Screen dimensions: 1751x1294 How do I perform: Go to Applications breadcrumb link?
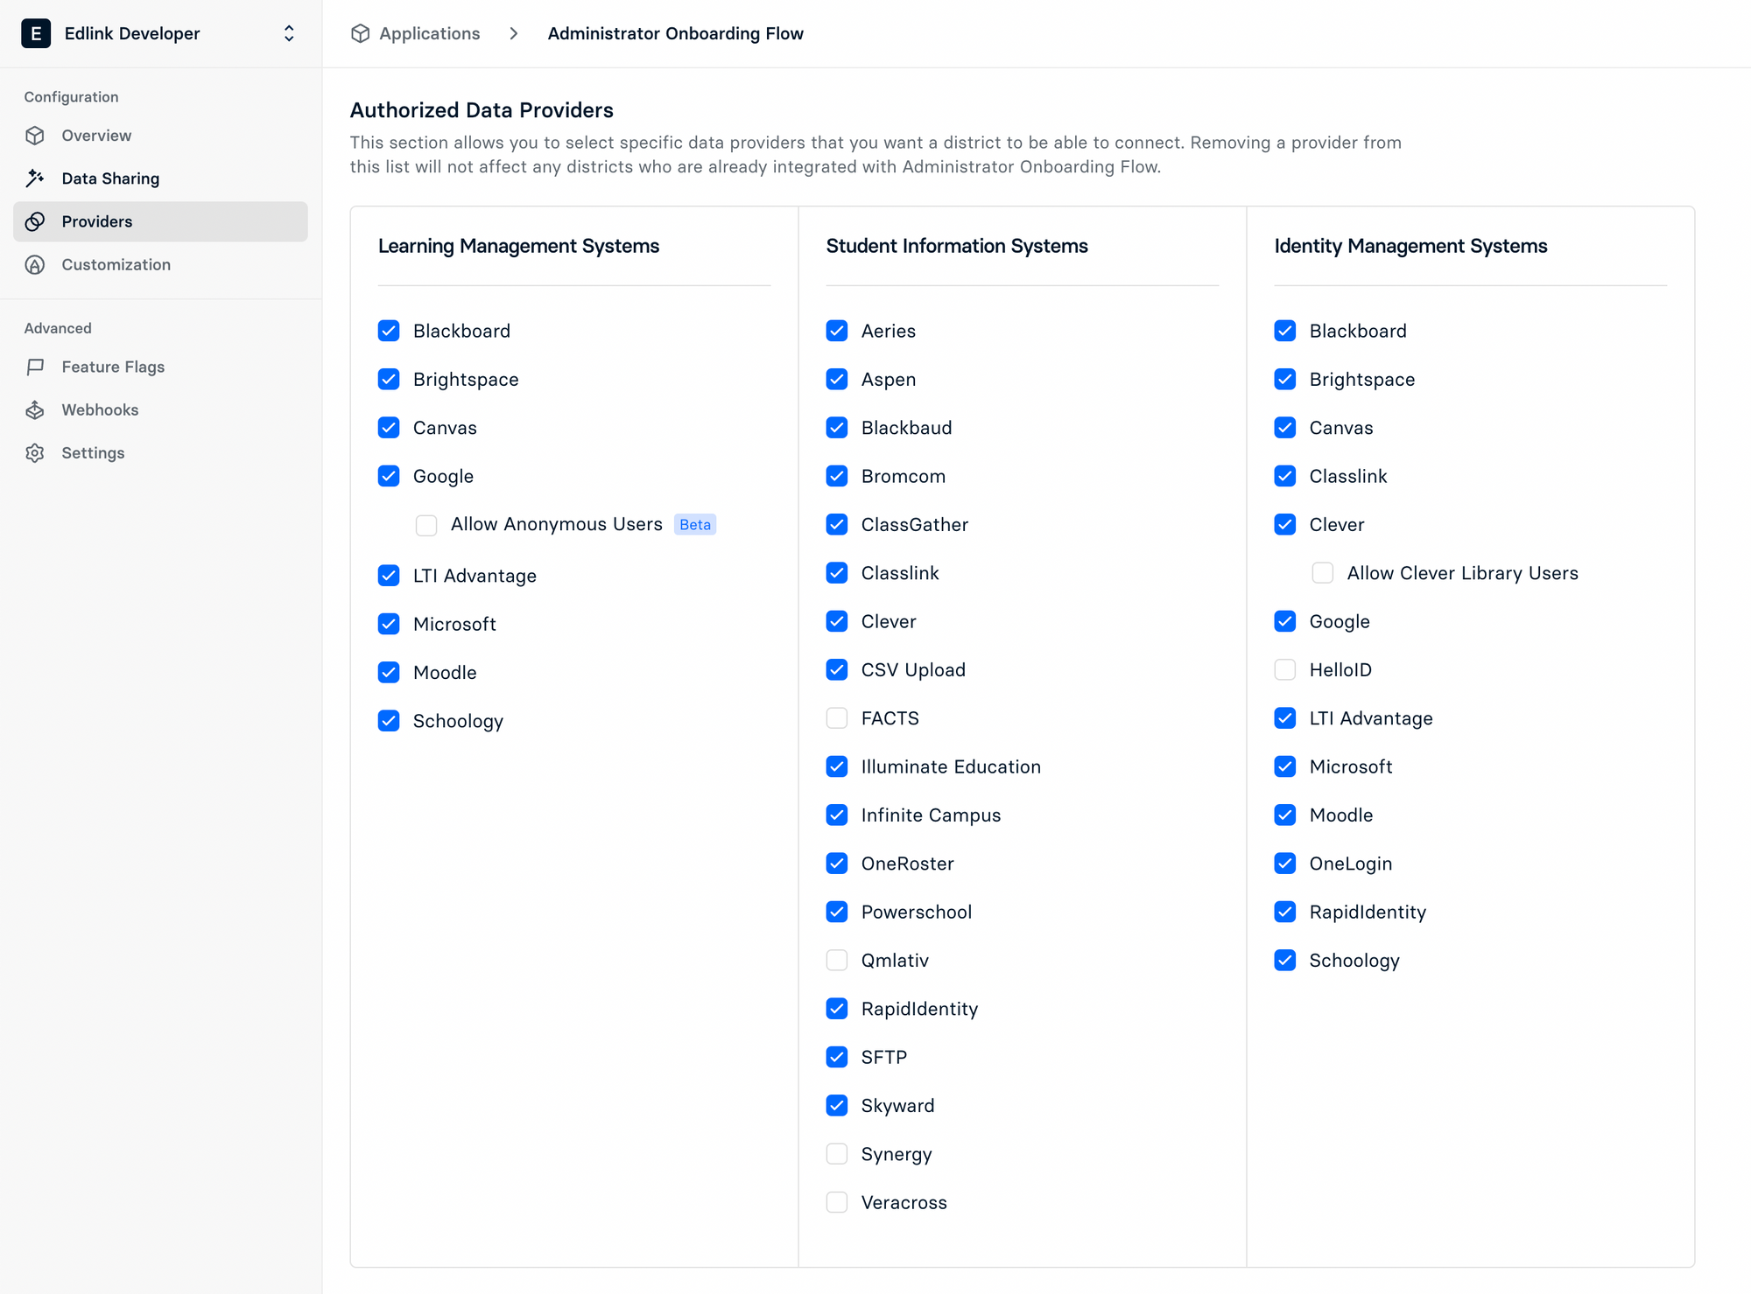coord(429,33)
